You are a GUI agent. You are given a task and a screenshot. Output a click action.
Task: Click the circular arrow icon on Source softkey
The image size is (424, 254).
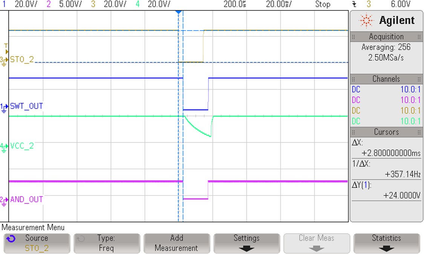11,238
